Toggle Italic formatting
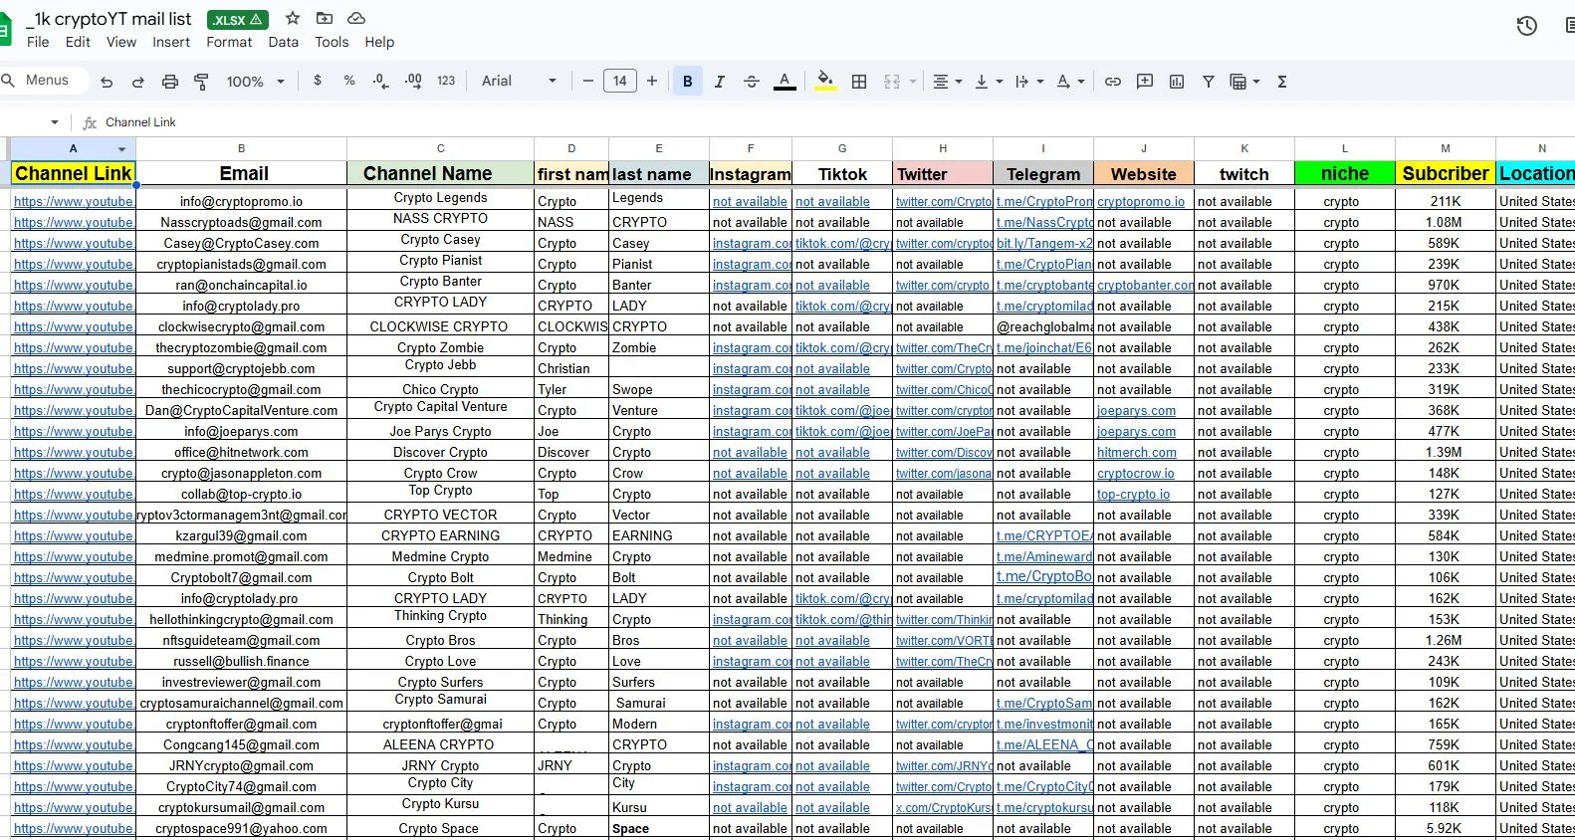 (x=719, y=82)
